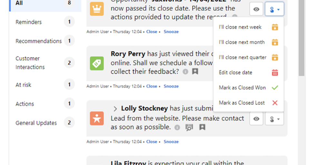The height and width of the screenshot is (165, 330).
Task: Click the eye button on Lolly Stockney's card
Action: (x=256, y=119)
